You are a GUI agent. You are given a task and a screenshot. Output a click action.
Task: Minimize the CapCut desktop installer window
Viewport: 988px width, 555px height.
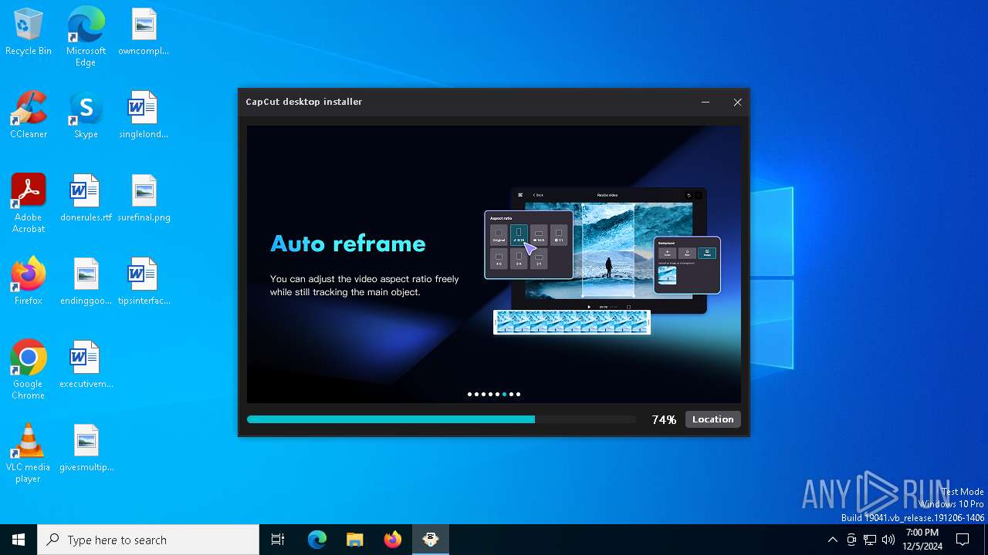pos(705,102)
